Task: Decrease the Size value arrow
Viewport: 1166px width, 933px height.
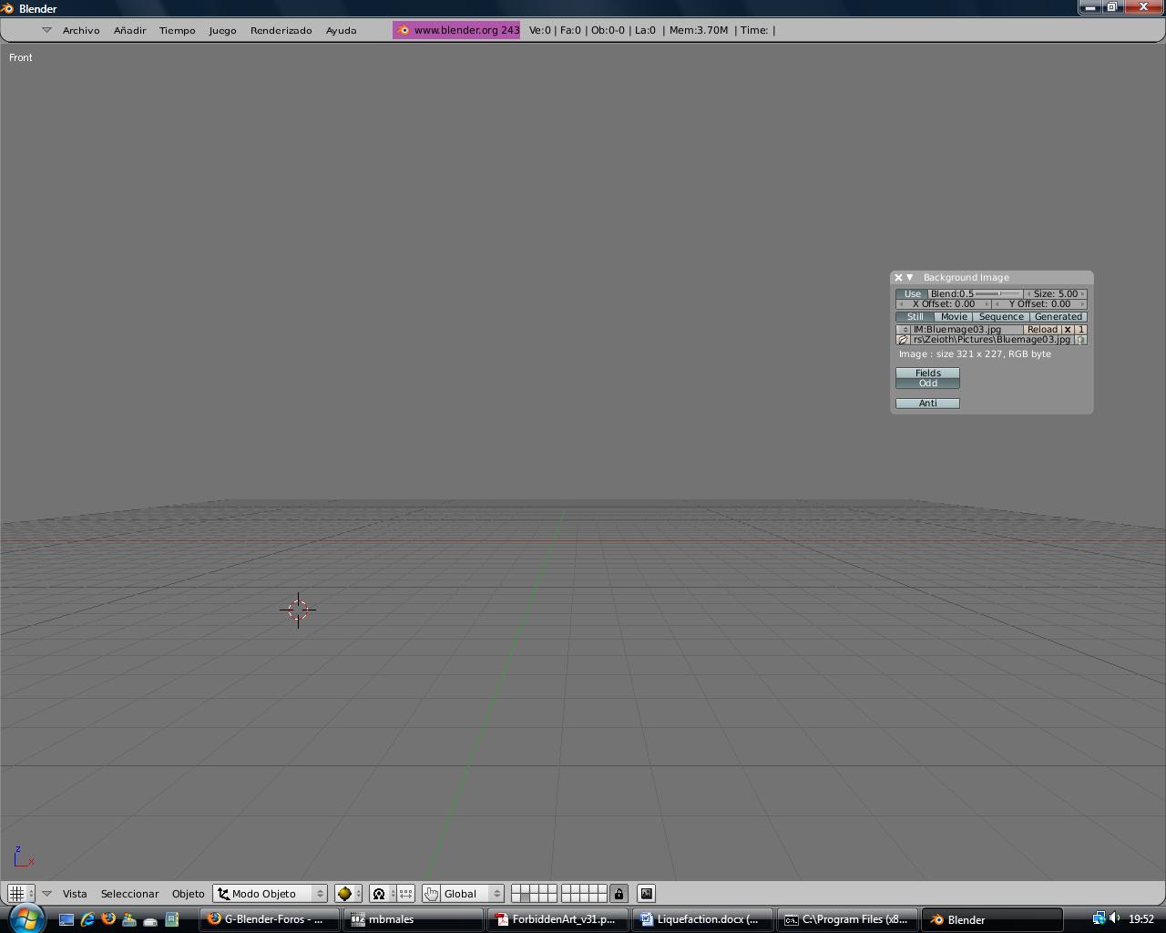Action: point(1029,294)
